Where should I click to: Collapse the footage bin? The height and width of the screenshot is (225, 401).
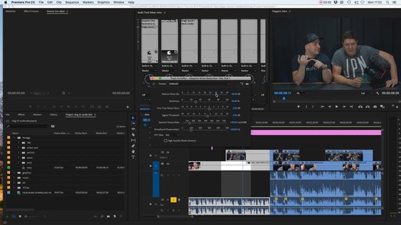click(14, 137)
